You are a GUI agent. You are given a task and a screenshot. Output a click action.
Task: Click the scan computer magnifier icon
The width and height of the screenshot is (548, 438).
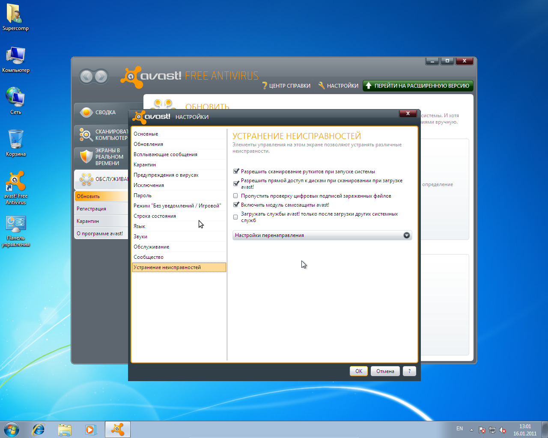86,135
